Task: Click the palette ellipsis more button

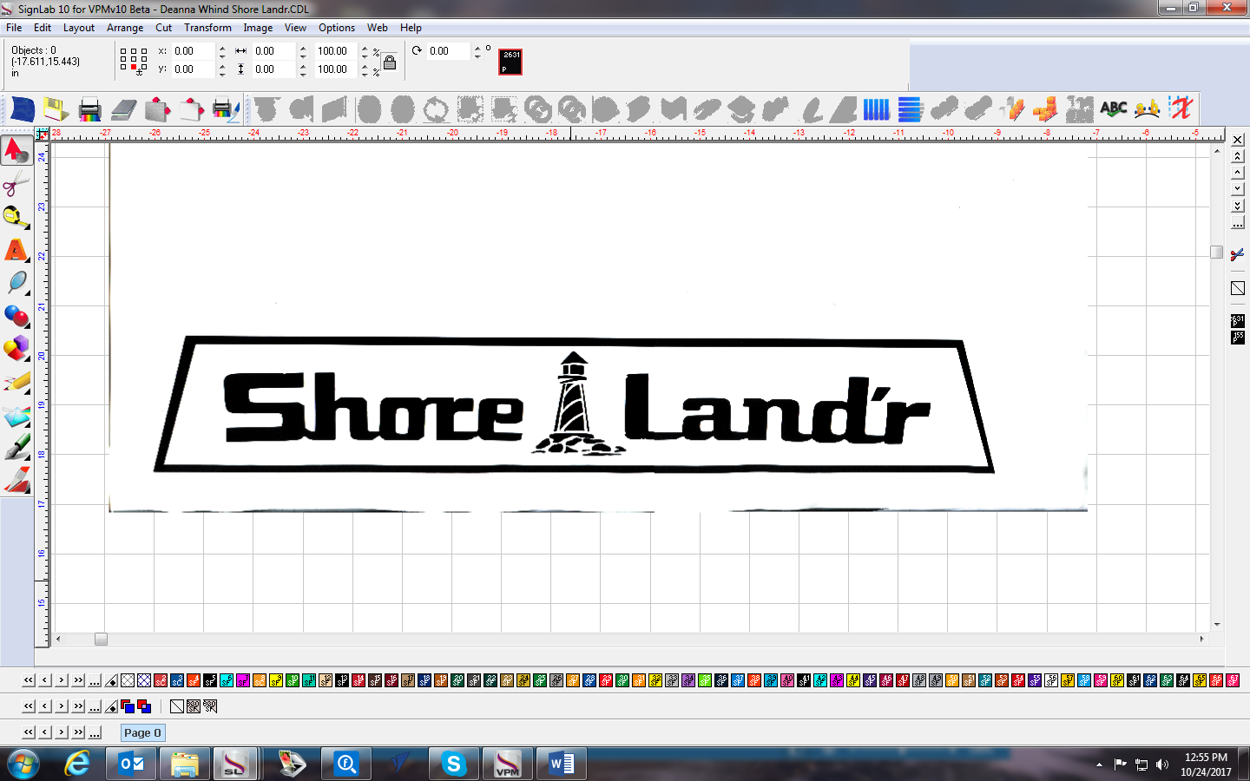Action: [x=95, y=680]
